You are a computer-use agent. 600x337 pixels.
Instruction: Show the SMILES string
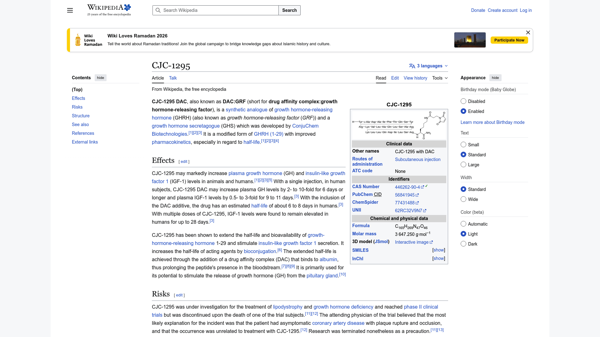pos(439,250)
